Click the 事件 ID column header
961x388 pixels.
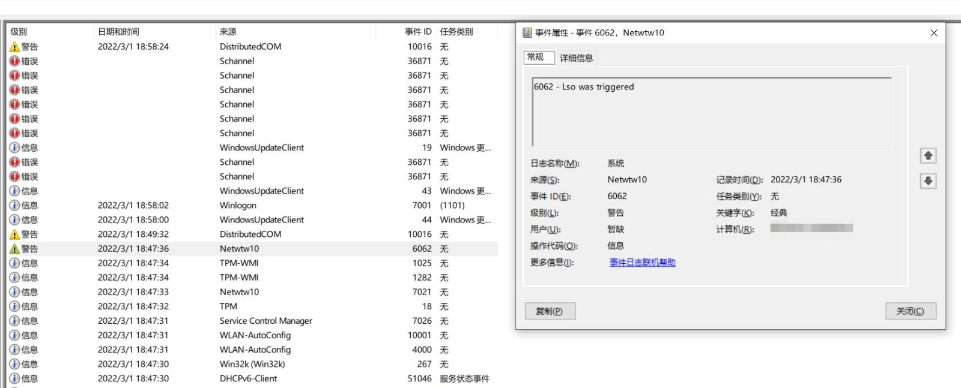[x=417, y=32]
